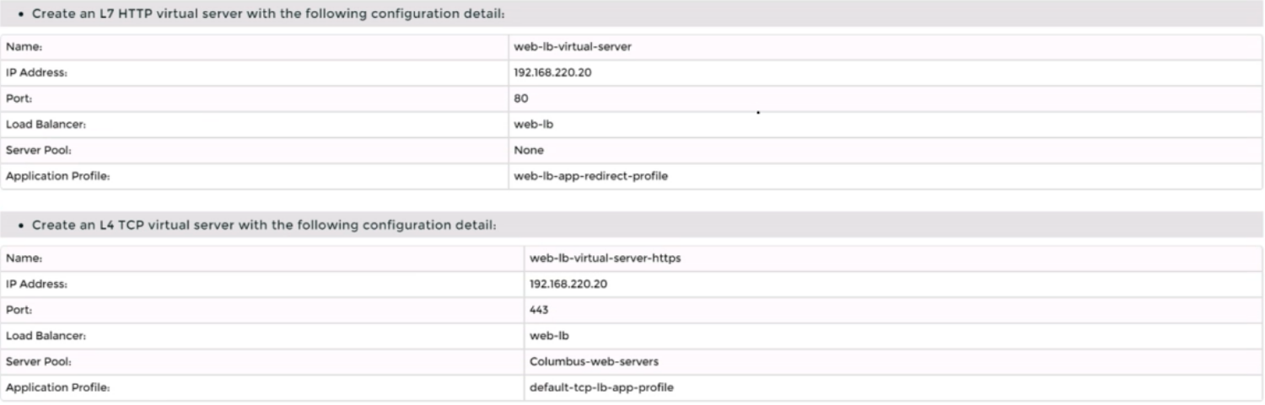
Task: Select the web-lb-virtual-server name value
Action: 572,47
